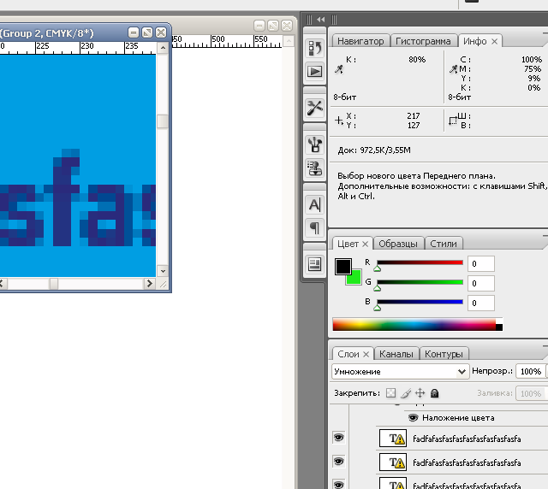Maximize the background document window
This screenshot has height=489, width=548.
(x=273, y=26)
